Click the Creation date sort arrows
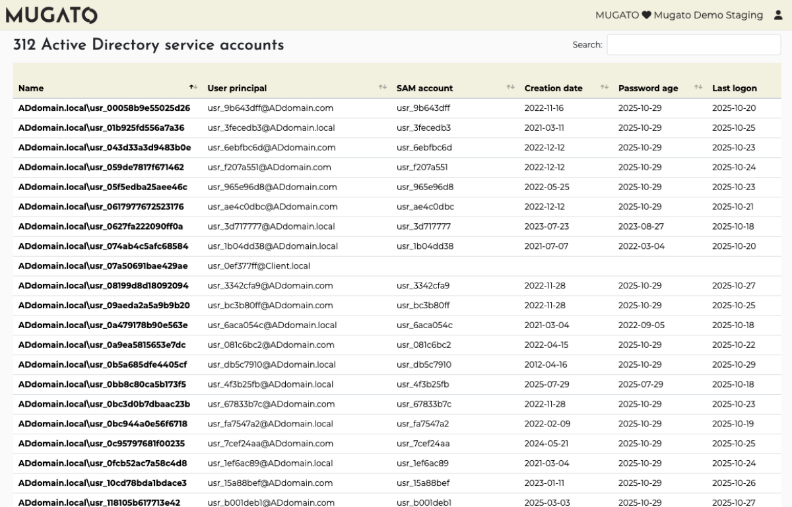Viewport: 792px width, 507px height. pyautogui.click(x=604, y=88)
